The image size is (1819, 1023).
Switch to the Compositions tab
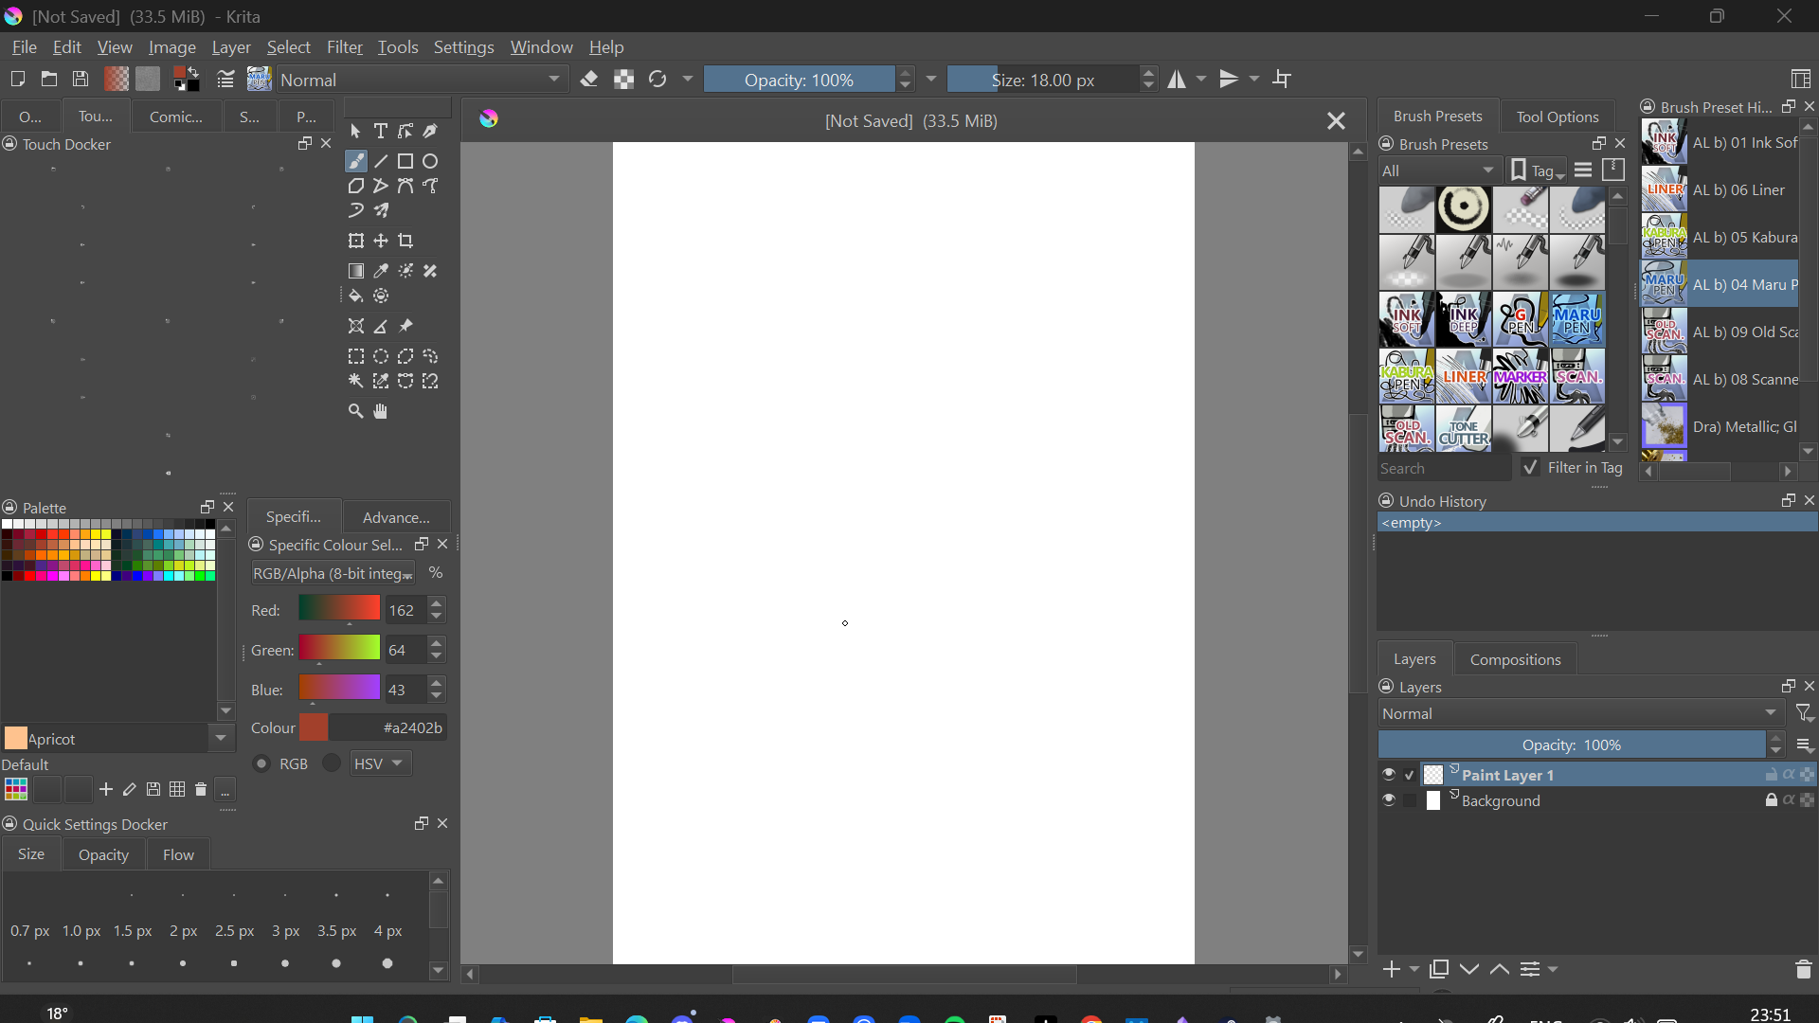tap(1515, 659)
